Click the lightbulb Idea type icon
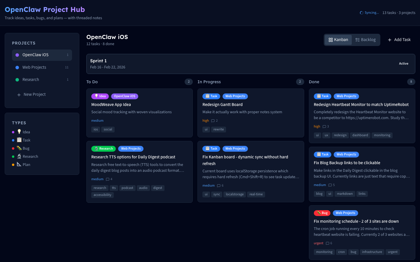 19,132
